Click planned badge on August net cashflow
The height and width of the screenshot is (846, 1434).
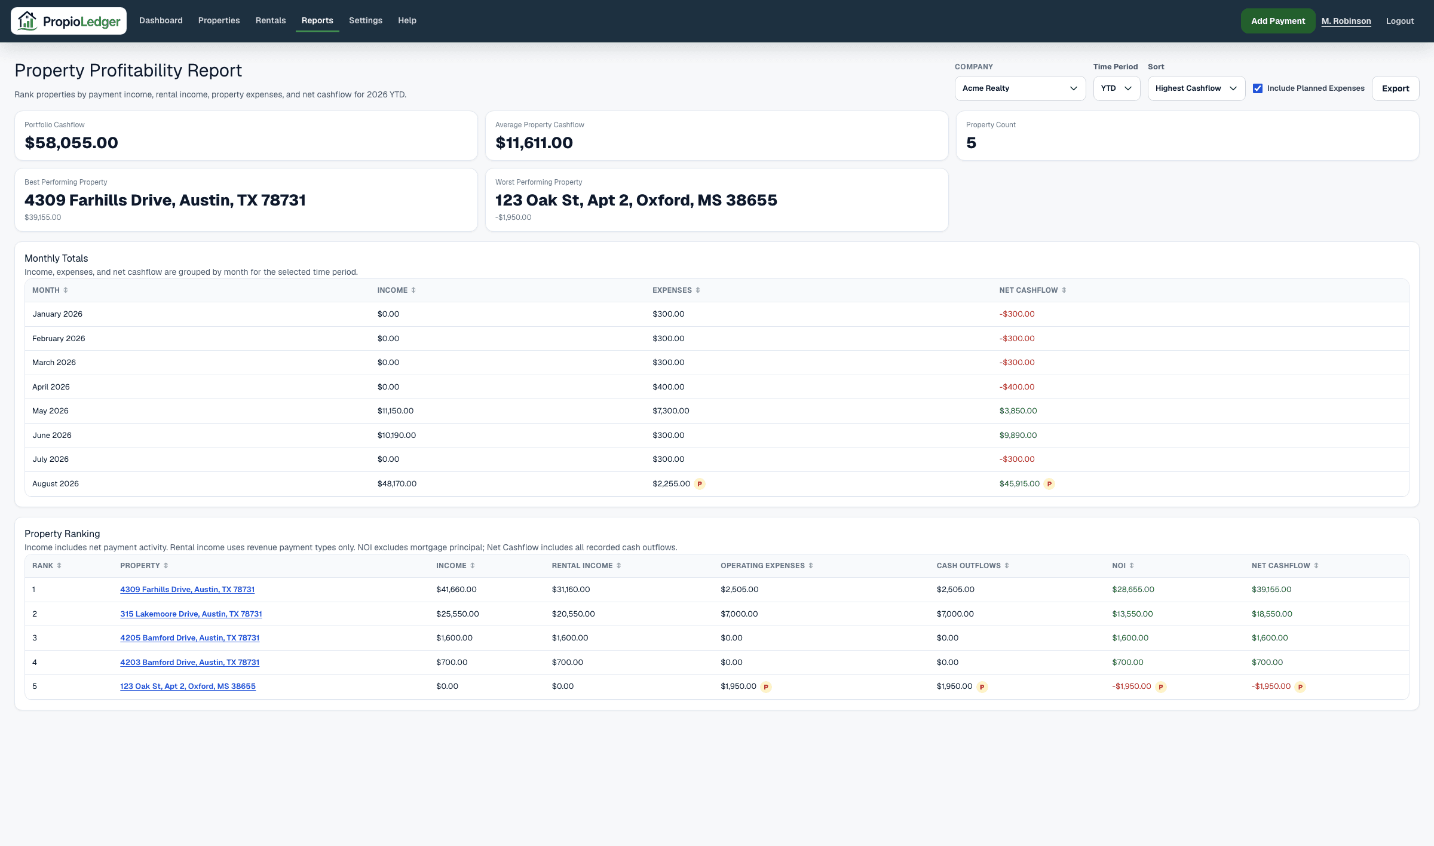1049,484
